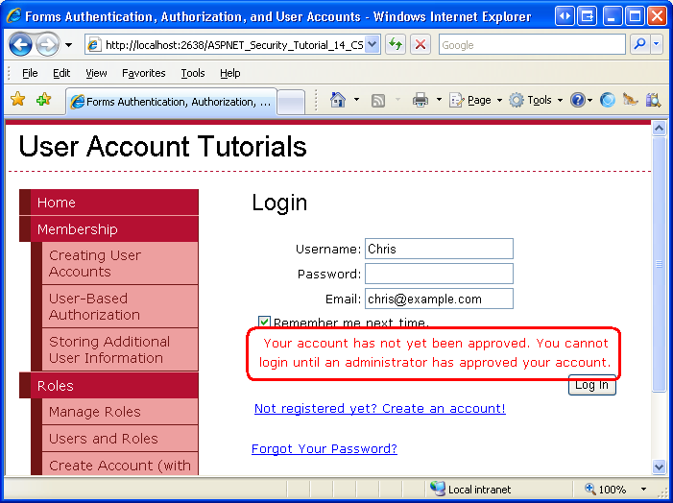Screen dimensions: 673x503
Task: Open the Favorites menu
Action: [x=143, y=73]
